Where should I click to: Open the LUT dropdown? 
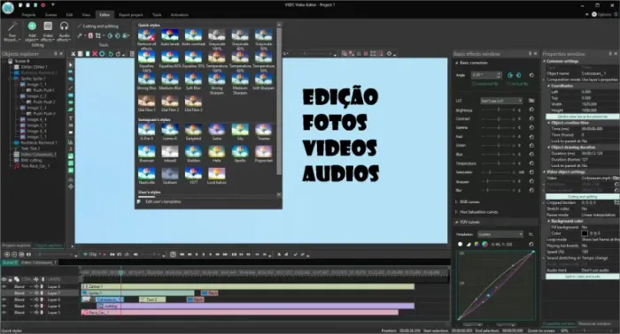pyautogui.click(x=501, y=101)
